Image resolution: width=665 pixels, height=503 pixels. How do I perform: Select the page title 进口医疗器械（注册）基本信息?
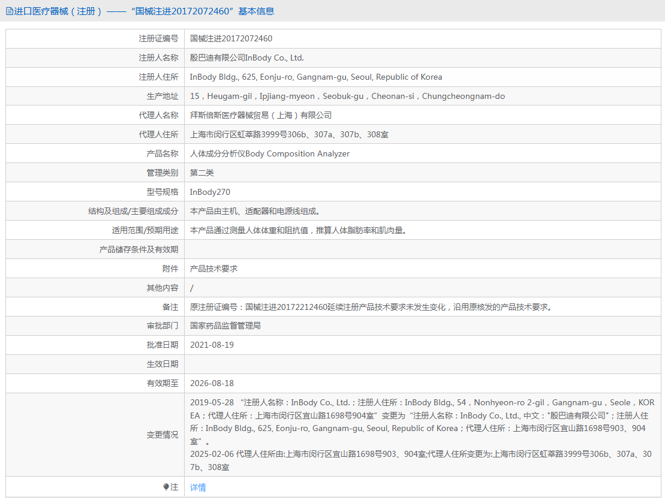pyautogui.click(x=144, y=11)
